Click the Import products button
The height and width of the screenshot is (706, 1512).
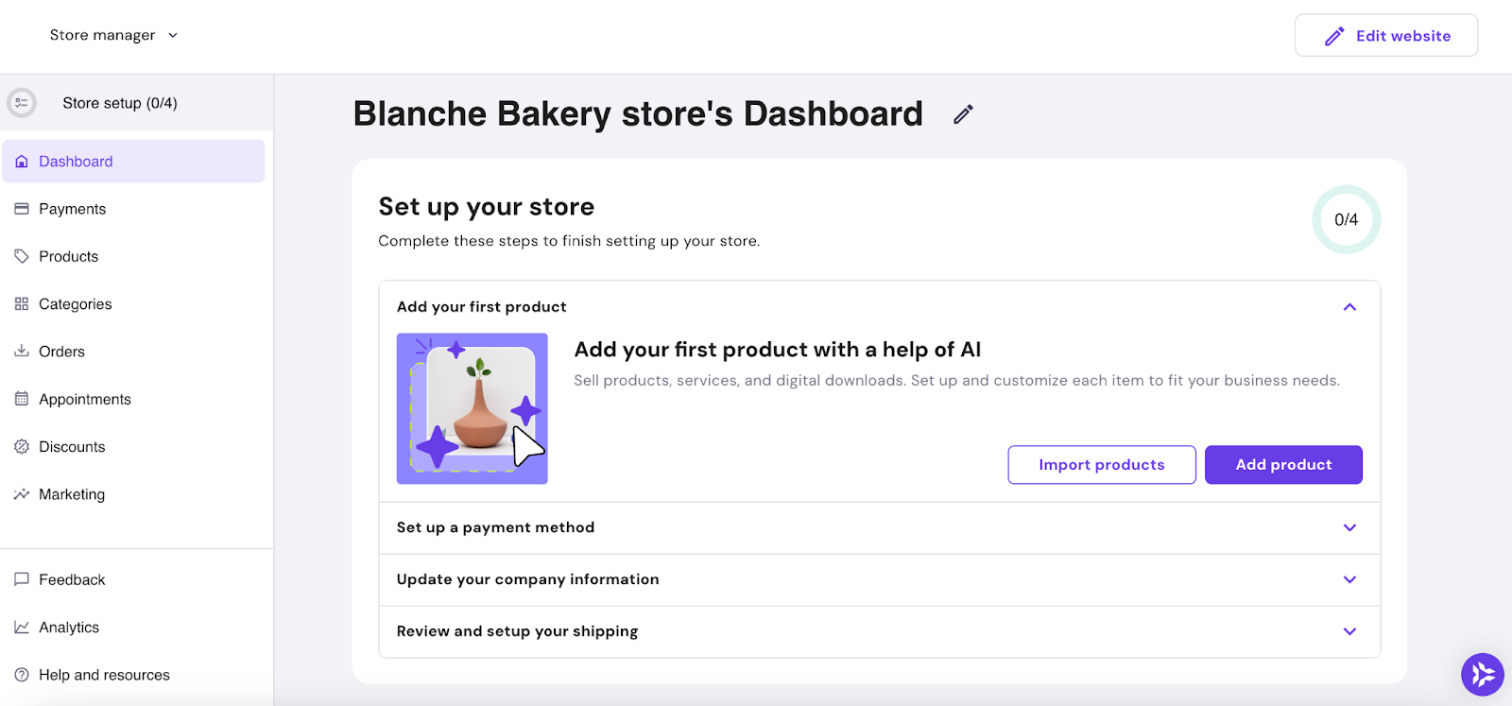coord(1102,465)
